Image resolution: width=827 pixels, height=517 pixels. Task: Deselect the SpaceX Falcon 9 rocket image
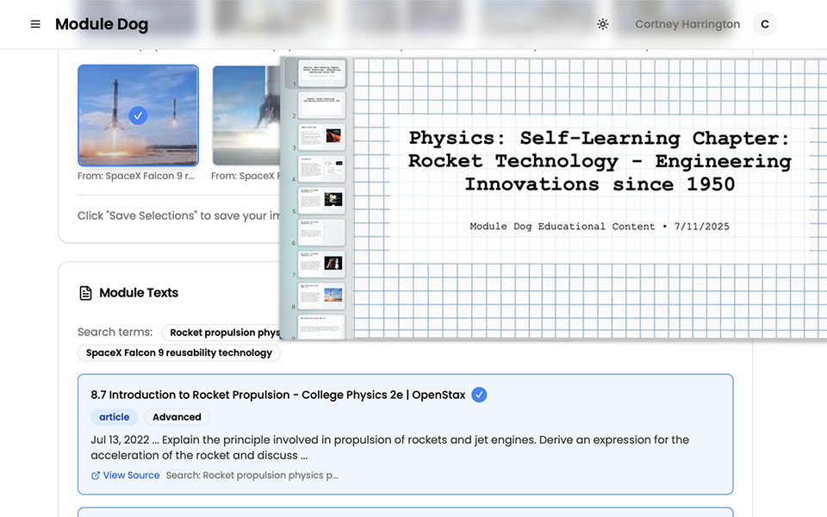138,115
